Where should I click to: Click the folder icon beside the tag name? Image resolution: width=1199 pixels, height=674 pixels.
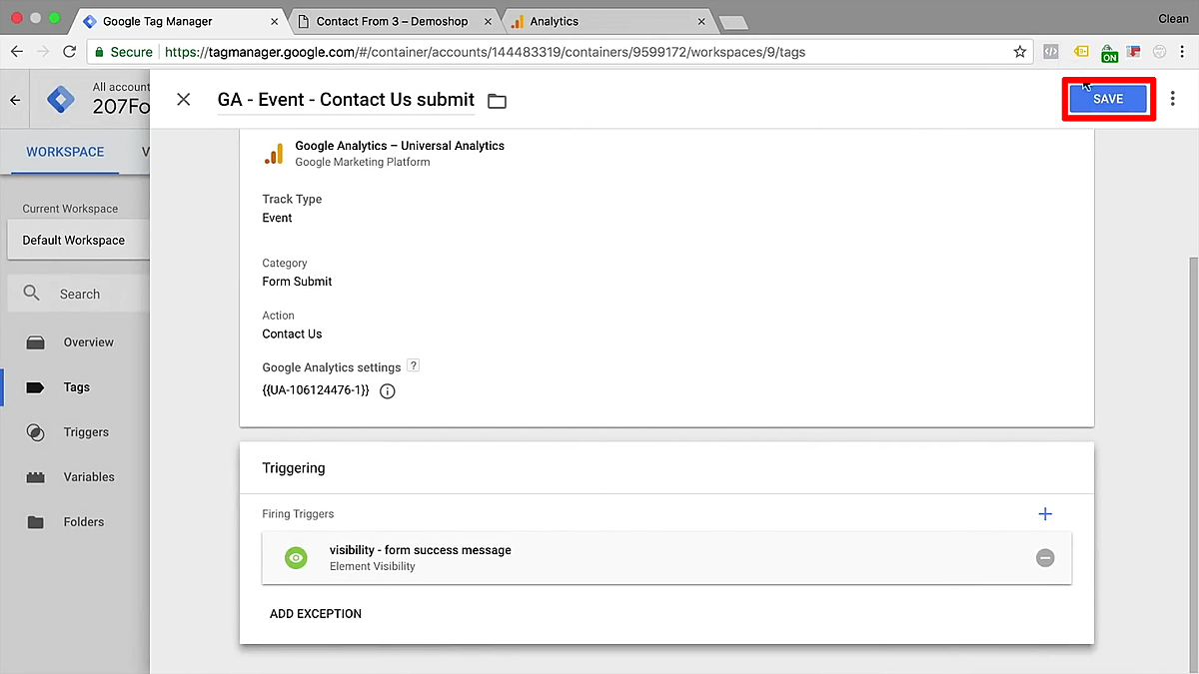pyautogui.click(x=497, y=101)
